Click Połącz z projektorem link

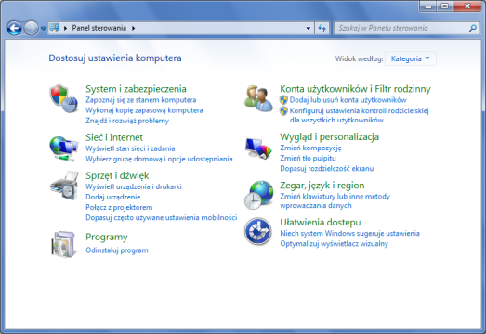coord(119,207)
